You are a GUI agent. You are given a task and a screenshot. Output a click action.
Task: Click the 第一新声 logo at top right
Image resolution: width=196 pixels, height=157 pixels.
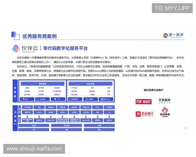tap(173, 35)
